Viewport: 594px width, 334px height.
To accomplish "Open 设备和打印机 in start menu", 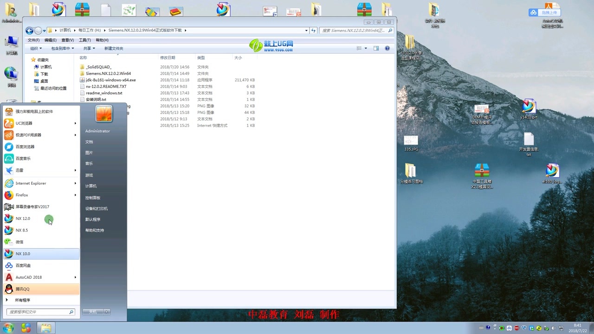I will [97, 209].
